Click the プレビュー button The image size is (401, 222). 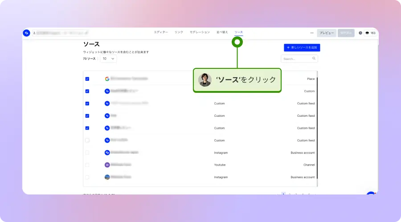coord(327,33)
